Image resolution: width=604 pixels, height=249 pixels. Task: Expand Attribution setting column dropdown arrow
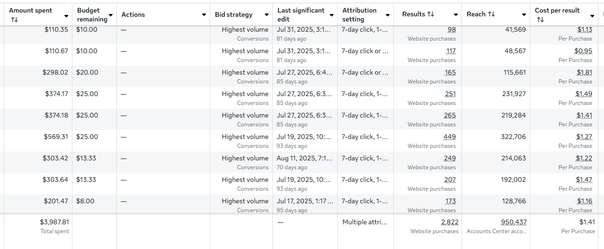tap(388, 15)
